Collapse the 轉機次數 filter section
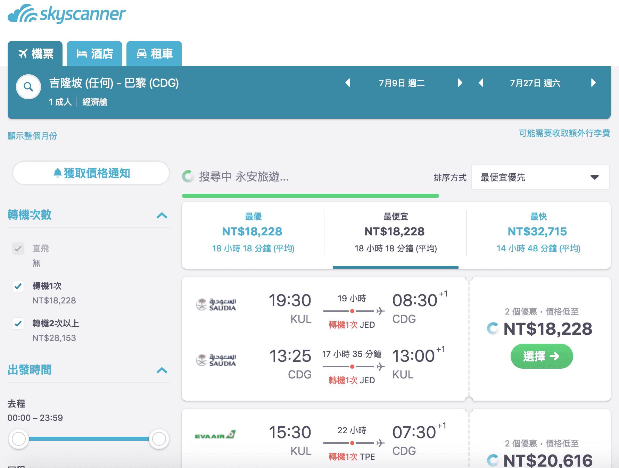The height and width of the screenshot is (468, 619). (162, 215)
